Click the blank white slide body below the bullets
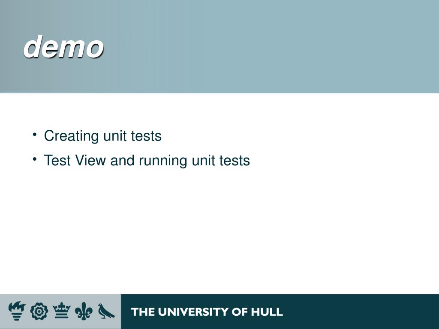This screenshot has width=439, height=329. pos(219,230)
